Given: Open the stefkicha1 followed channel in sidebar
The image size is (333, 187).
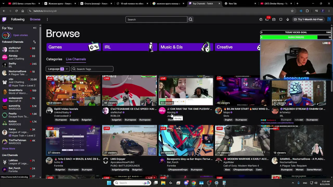Looking at the screenshot, I should point(20,49).
